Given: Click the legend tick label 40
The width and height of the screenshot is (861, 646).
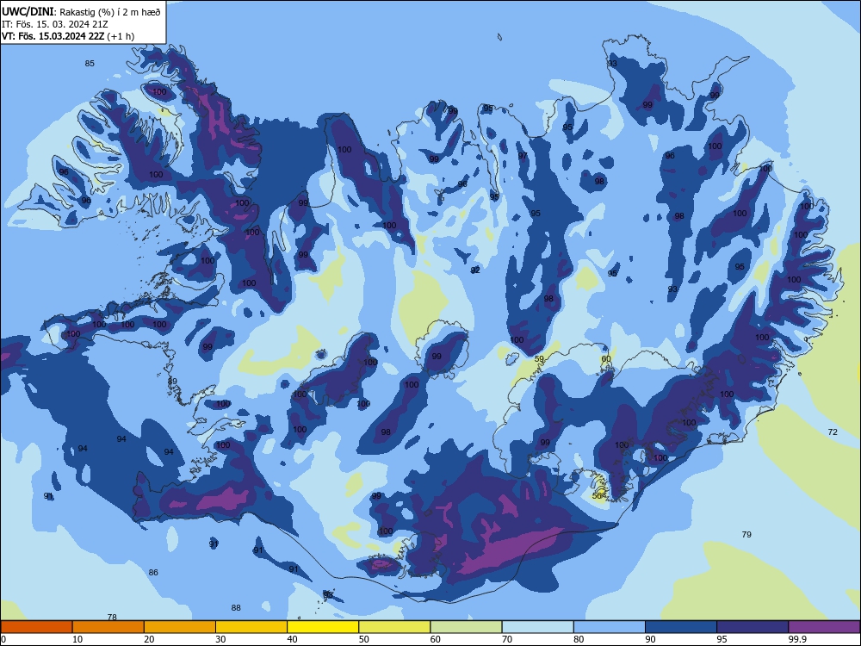Looking at the screenshot, I should click(x=292, y=639).
